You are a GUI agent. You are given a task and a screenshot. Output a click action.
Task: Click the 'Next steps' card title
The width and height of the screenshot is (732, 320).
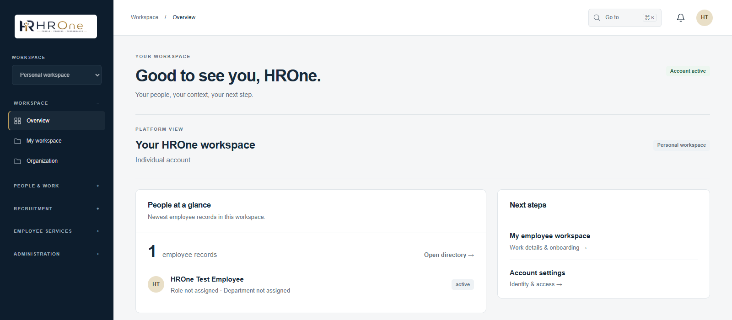tap(528, 205)
